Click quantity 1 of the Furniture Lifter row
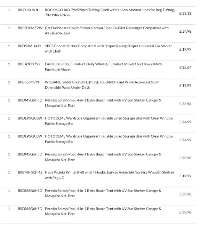 pos(9,64)
